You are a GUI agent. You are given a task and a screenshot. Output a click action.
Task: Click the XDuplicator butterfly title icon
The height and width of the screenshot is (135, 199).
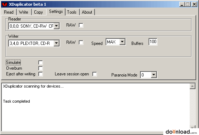(x=5, y=4)
